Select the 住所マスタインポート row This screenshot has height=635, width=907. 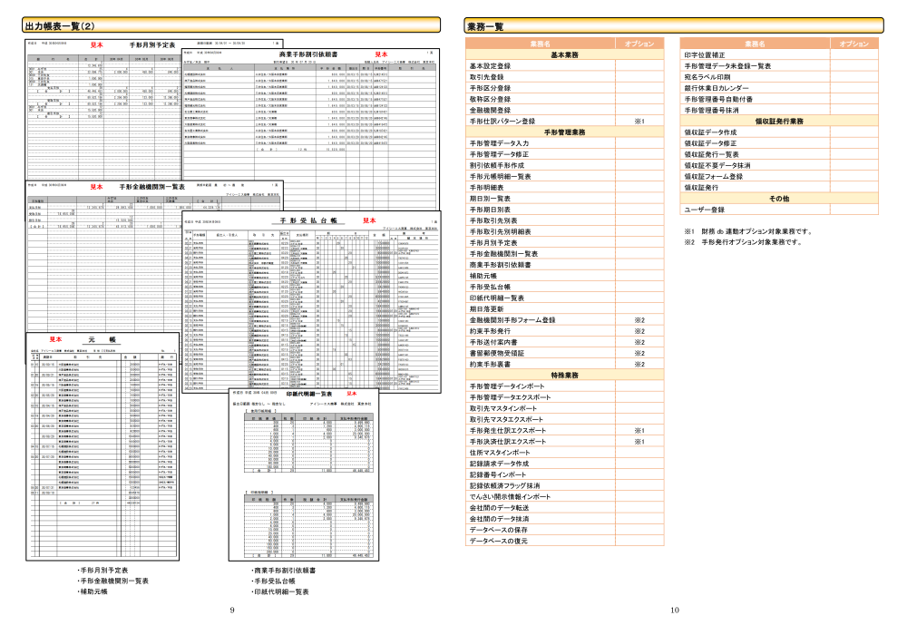point(564,453)
